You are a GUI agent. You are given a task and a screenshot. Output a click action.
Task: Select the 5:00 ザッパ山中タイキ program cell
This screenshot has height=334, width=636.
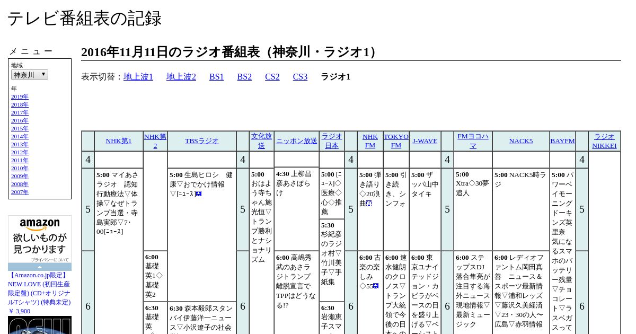(425, 210)
